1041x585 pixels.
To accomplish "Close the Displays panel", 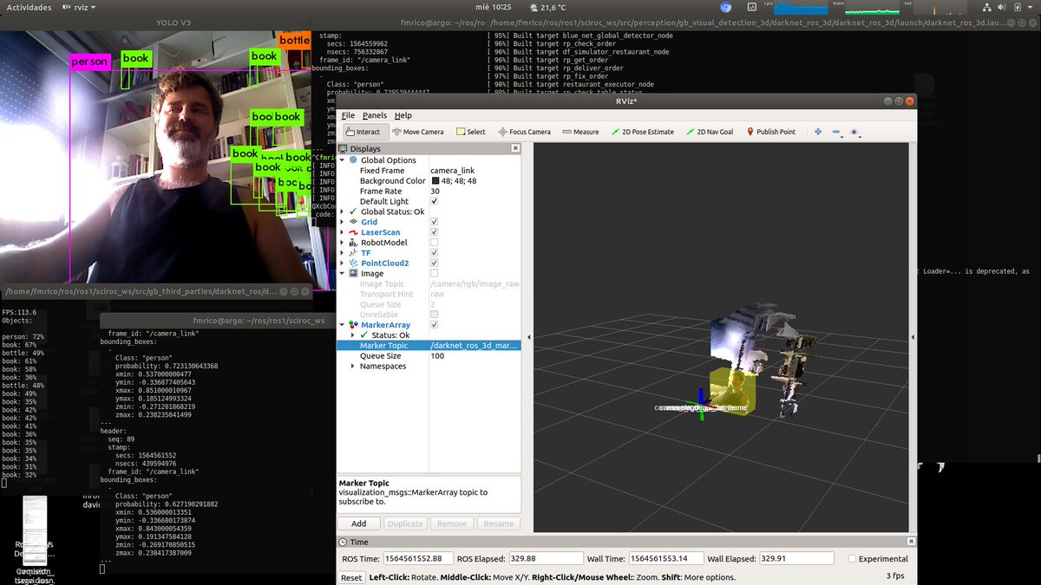I will pyautogui.click(x=515, y=148).
